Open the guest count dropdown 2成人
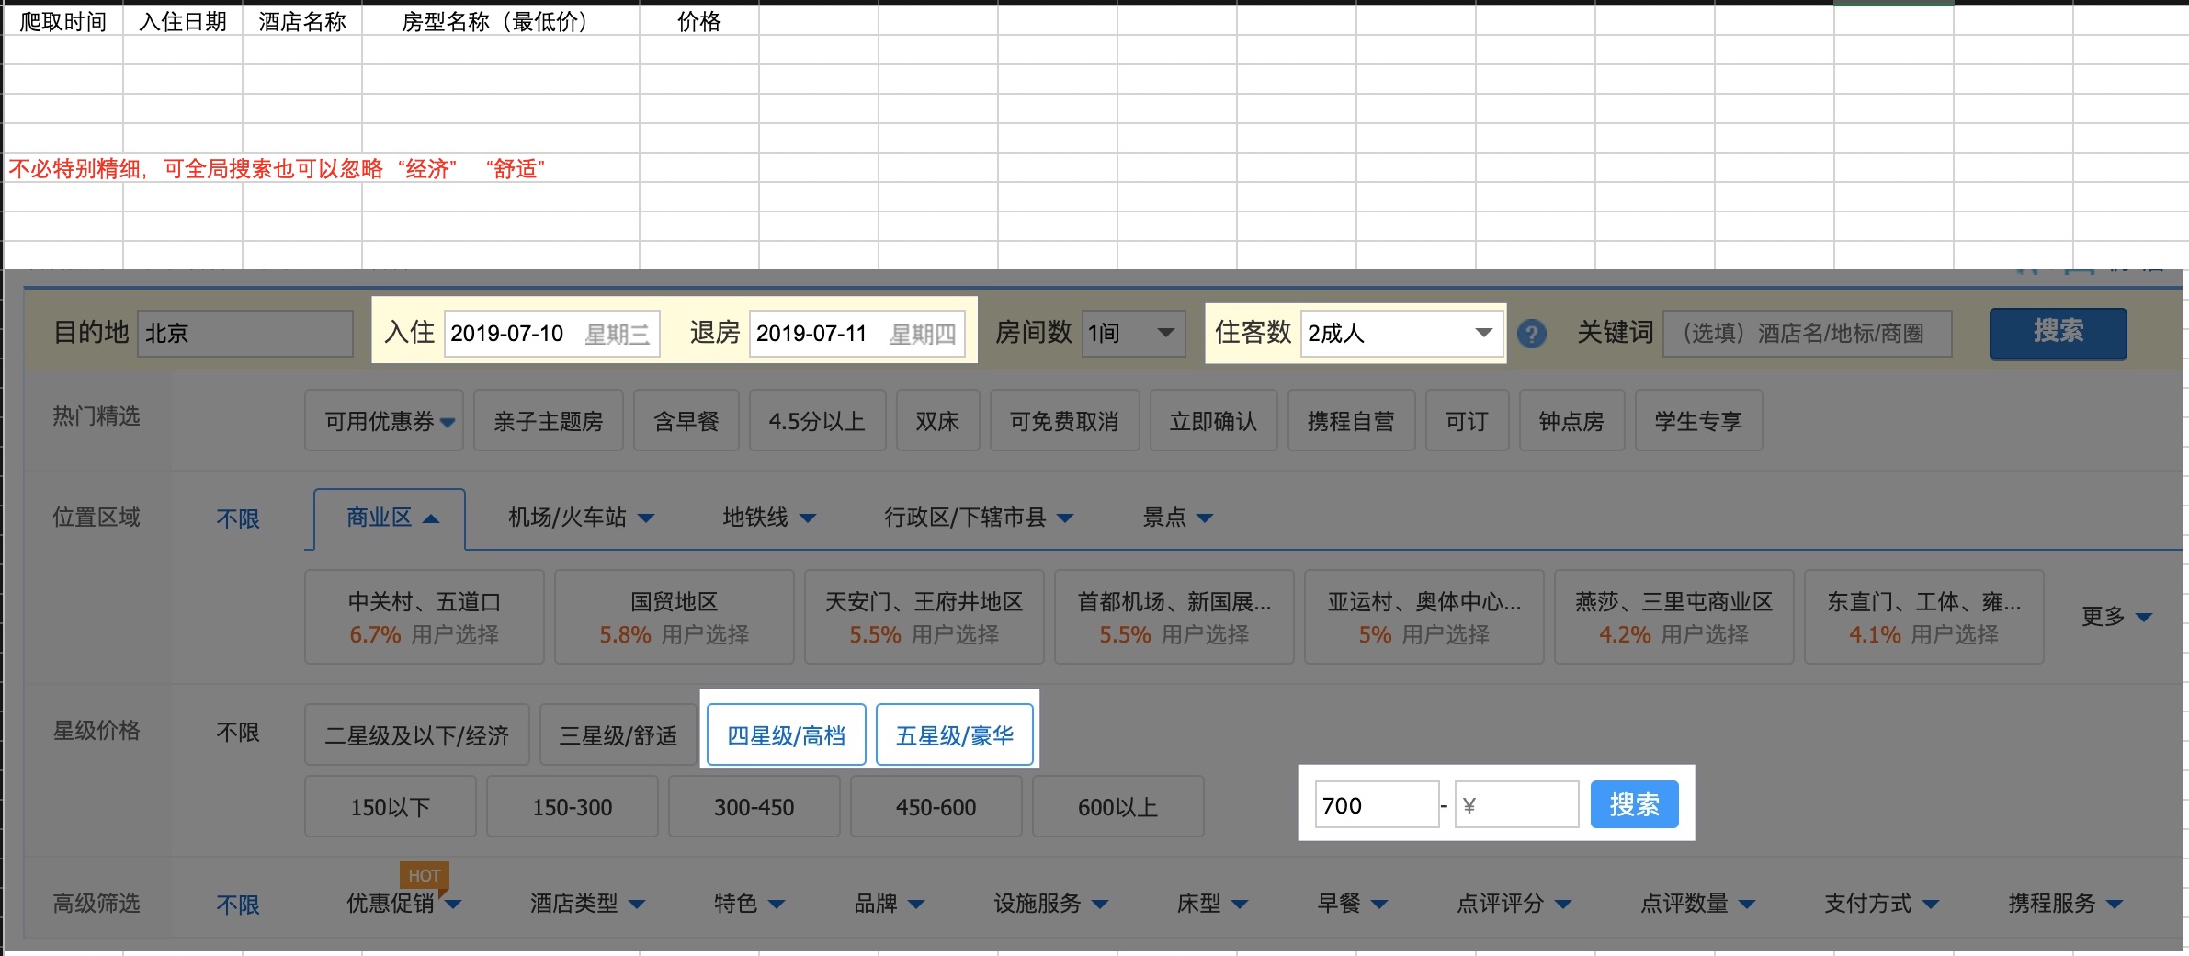The width and height of the screenshot is (2189, 956). click(1401, 333)
